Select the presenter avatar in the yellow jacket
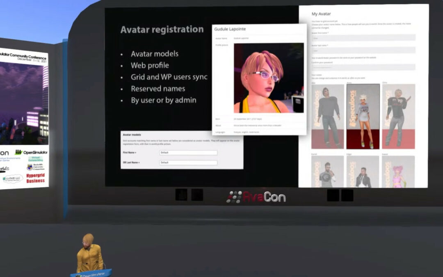 click(x=89, y=253)
